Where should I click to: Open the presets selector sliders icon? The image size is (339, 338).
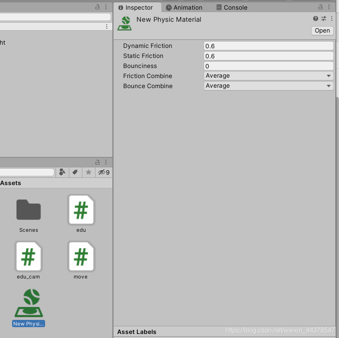(324, 19)
